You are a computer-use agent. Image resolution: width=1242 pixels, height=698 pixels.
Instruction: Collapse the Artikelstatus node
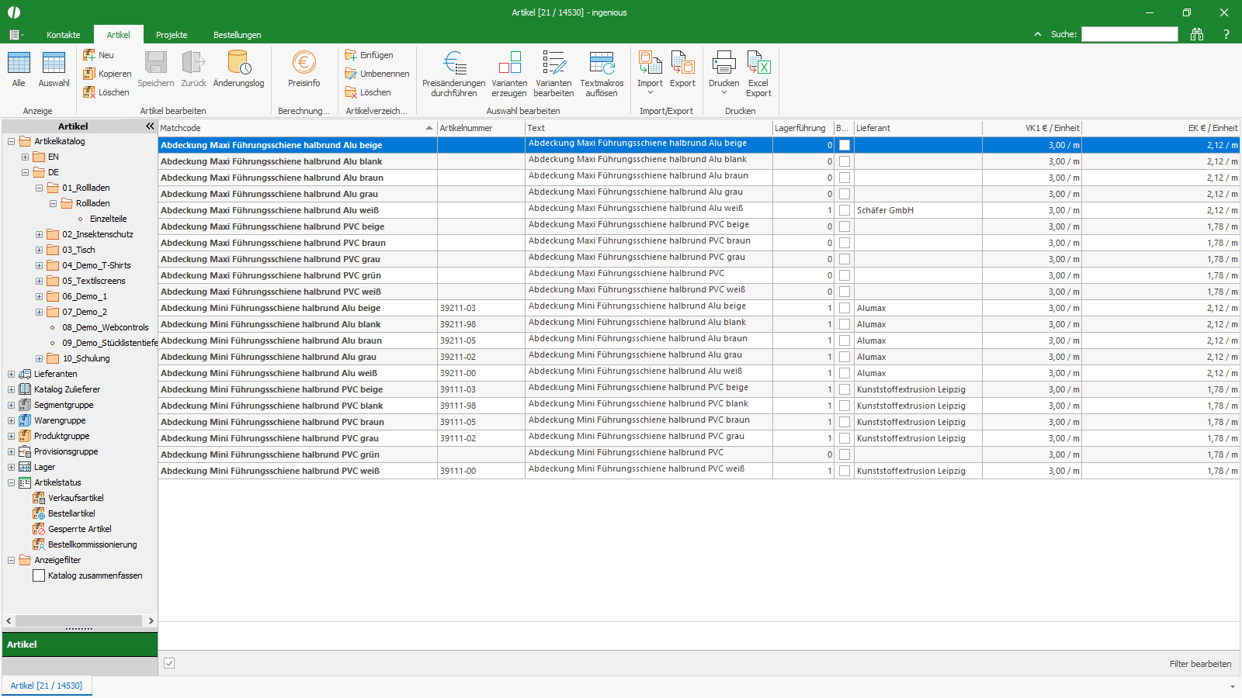tap(11, 482)
